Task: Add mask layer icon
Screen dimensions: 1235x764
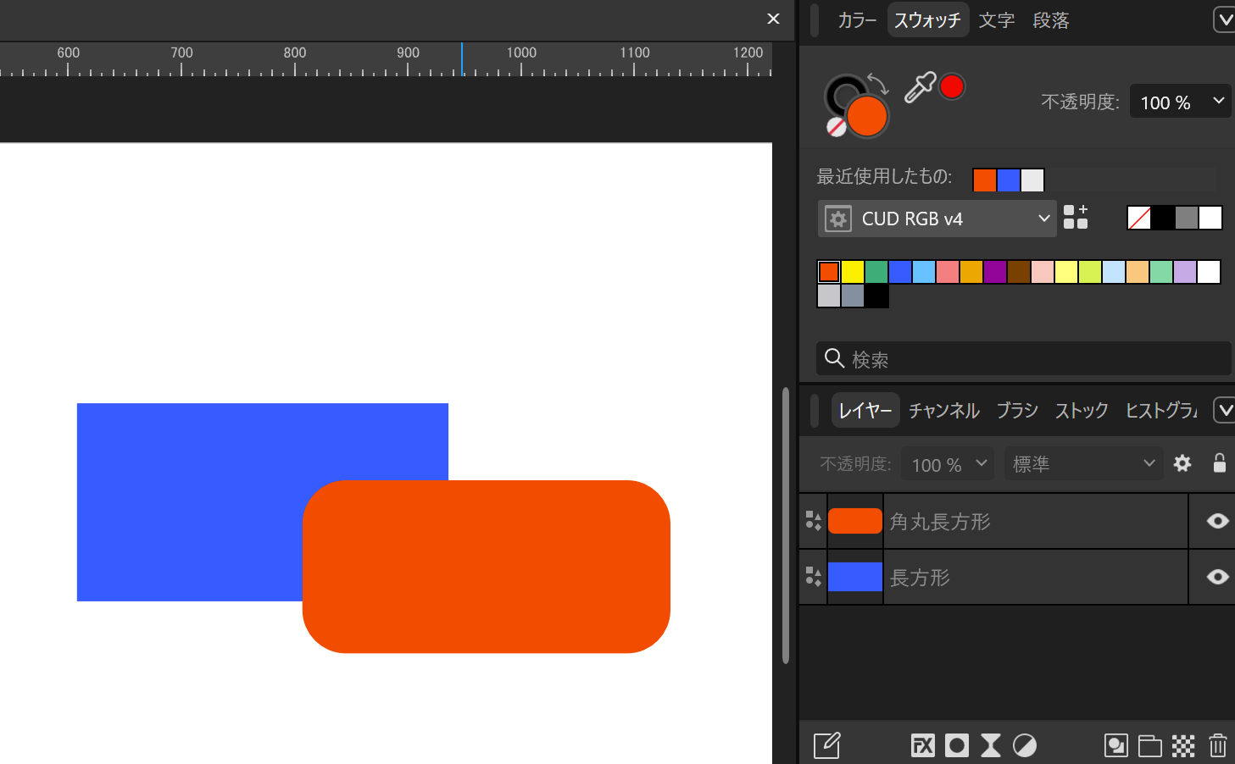Action: point(957,745)
